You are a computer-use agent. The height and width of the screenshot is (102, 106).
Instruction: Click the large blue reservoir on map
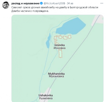coord(71,26)
